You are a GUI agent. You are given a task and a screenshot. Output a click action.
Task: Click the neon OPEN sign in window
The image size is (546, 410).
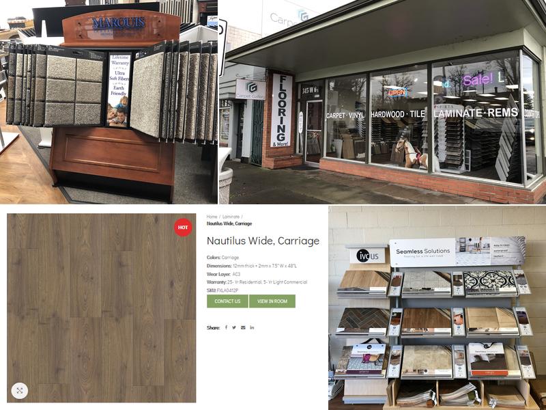(397, 92)
